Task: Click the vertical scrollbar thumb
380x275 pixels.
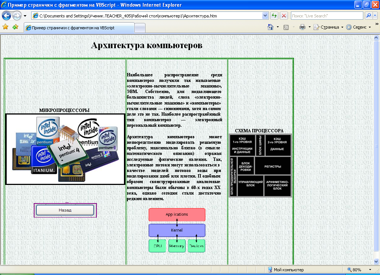Action: [x=376, y=146]
